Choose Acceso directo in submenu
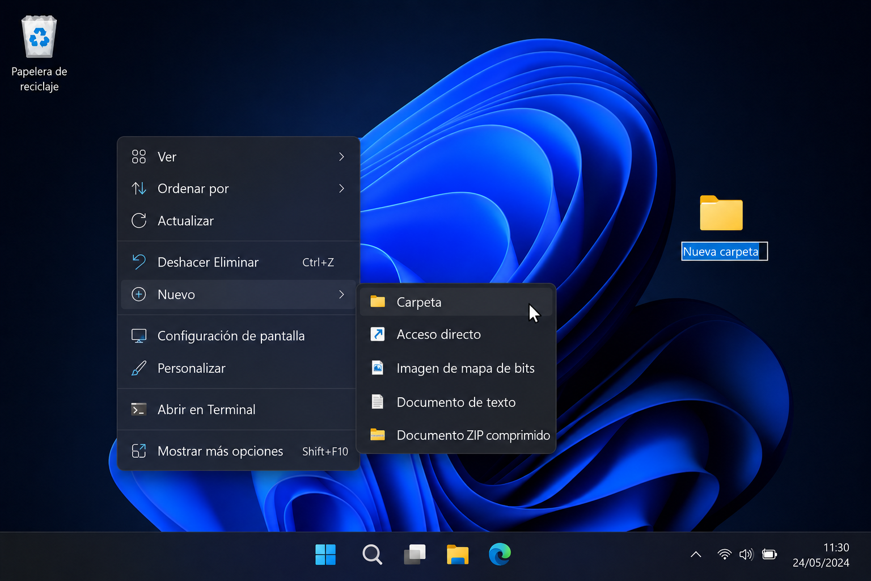Image resolution: width=871 pixels, height=581 pixels. point(456,335)
